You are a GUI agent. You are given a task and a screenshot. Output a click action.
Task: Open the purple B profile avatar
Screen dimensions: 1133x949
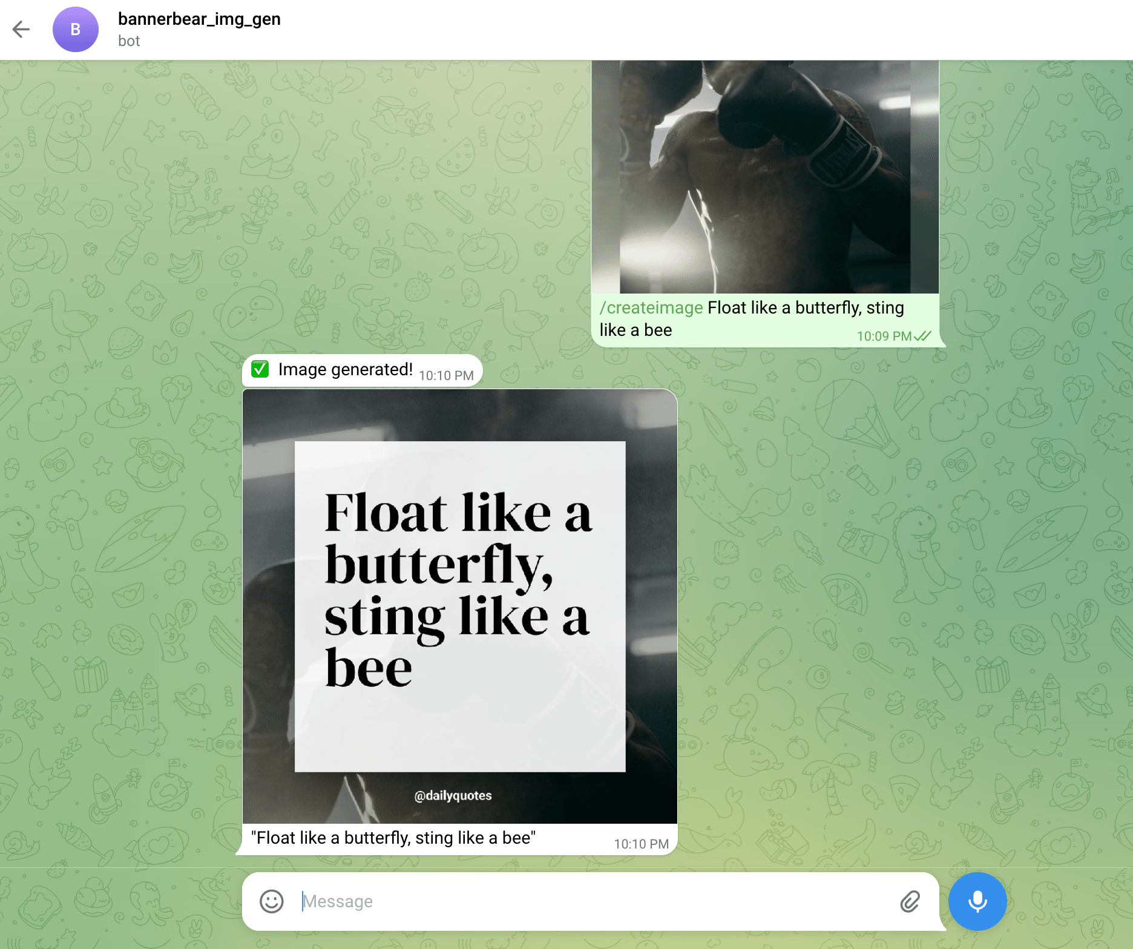(x=76, y=29)
